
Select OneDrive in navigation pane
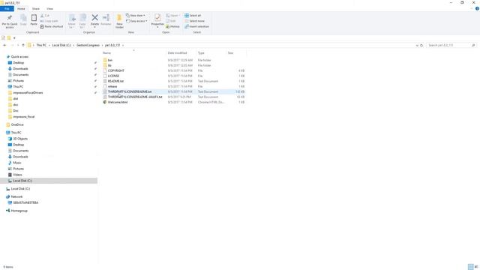pyautogui.click(x=17, y=125)
